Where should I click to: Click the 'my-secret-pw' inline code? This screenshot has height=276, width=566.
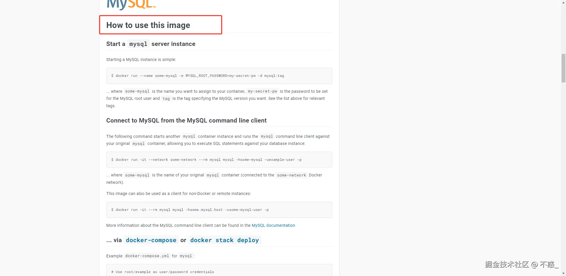coord(262,91)
